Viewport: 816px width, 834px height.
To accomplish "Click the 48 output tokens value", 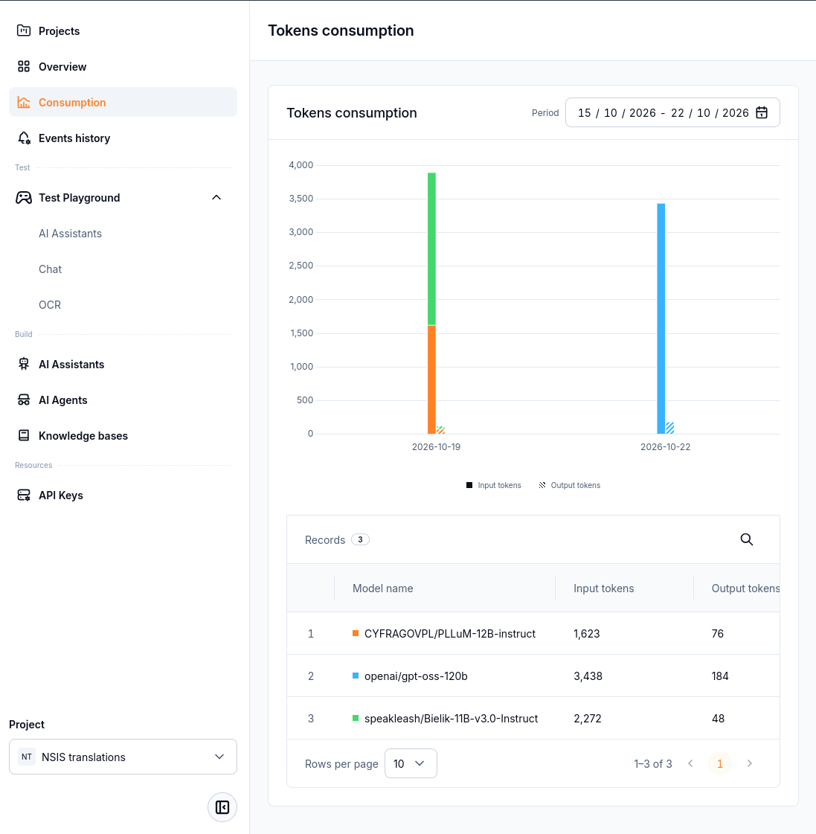I will click(718, 719).
